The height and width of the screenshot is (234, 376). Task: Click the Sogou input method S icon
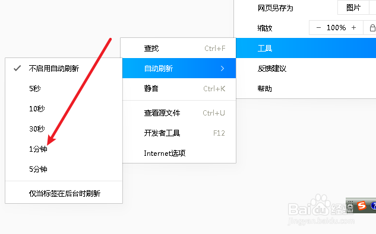[x=362, y=206]
